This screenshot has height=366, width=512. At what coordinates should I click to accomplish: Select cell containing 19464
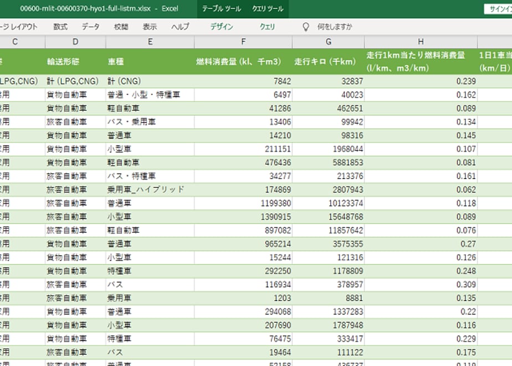(x=243, y=352)
